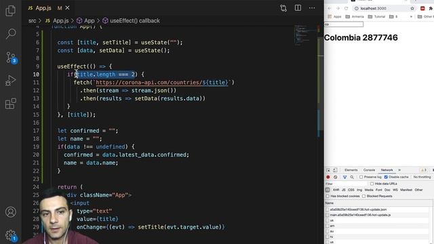This screenshot has width=434, height=244.
Task: Open the Search view in activity bar
Action: 11,34
